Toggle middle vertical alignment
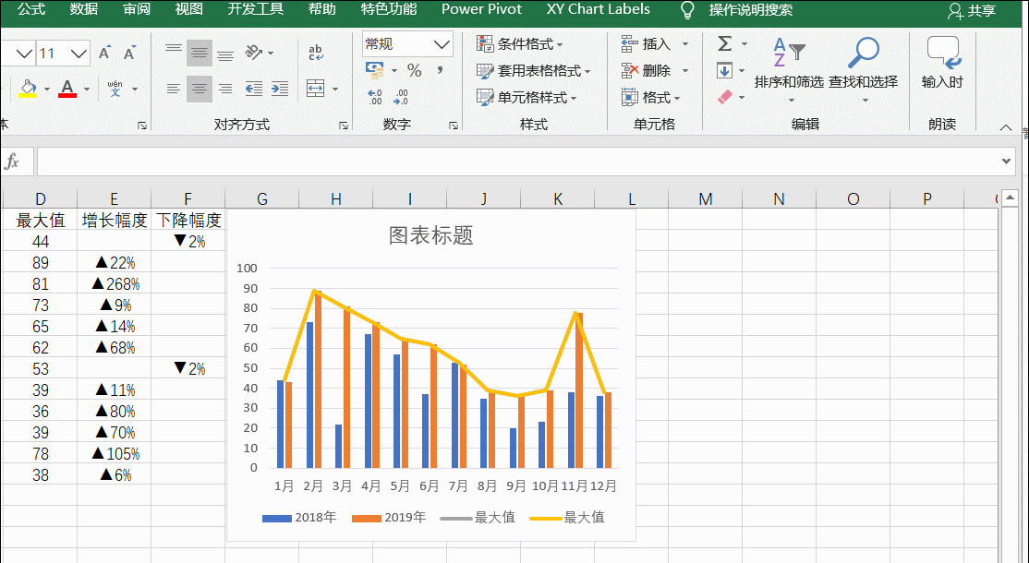The width and height of the screenshot is (1029, 563). point(199,53)
